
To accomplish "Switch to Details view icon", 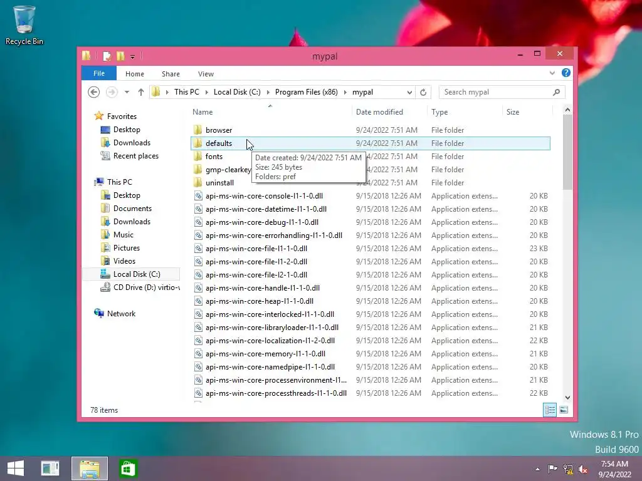I will tap(550, 410).
